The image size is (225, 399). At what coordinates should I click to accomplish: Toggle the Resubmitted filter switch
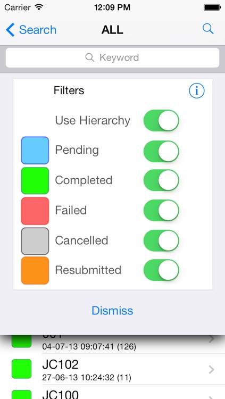[x=161, y=270]
